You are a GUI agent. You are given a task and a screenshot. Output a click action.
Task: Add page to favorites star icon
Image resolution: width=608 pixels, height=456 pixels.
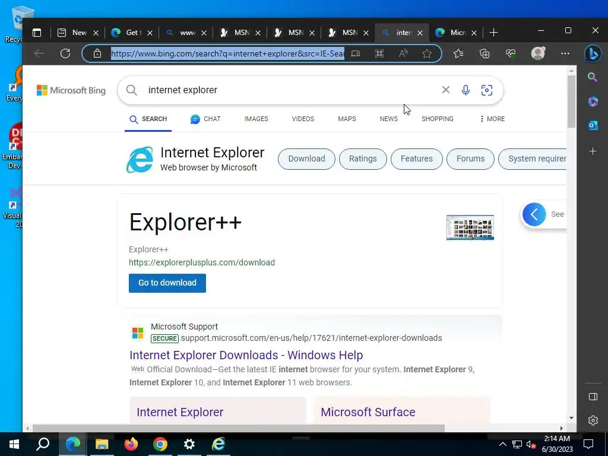tap(427, 53)
